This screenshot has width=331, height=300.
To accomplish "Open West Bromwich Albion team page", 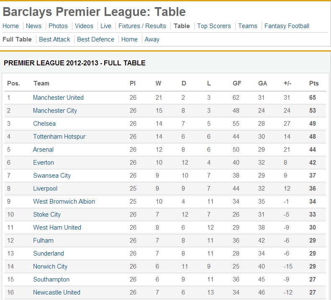I will (64, 202).
